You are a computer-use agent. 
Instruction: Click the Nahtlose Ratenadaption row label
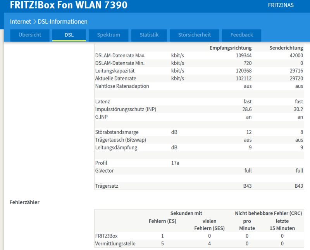122,86
